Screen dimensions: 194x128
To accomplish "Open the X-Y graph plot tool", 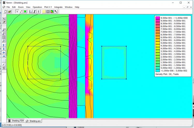I will (31, 12).
